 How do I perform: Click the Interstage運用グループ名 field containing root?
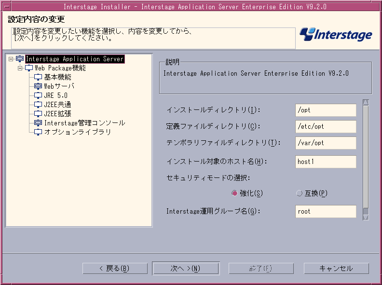326,211
